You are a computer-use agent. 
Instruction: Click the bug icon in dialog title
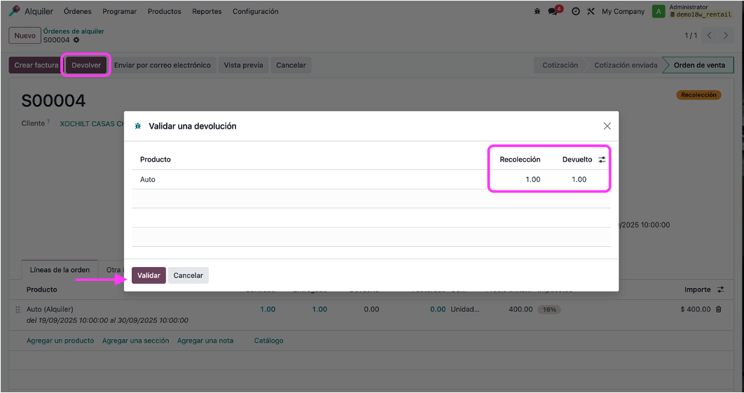click(138, 126)
